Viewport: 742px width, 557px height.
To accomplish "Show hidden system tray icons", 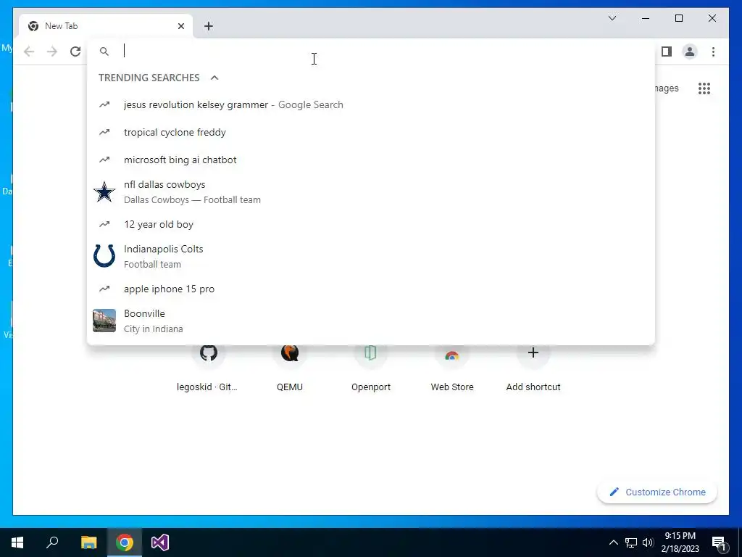I will point(613,542).
